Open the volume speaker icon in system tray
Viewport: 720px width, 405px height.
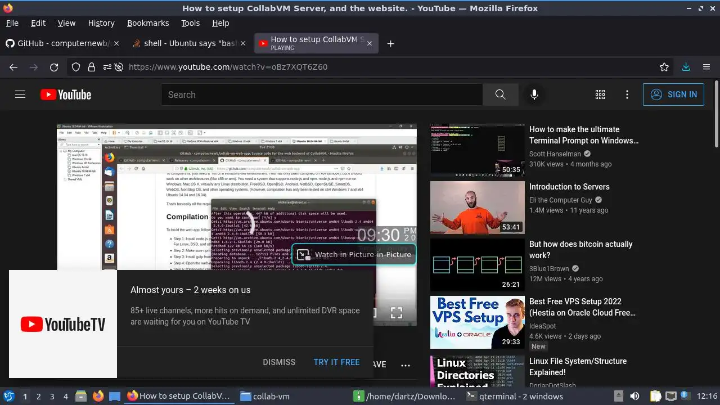tap(634, 397)
